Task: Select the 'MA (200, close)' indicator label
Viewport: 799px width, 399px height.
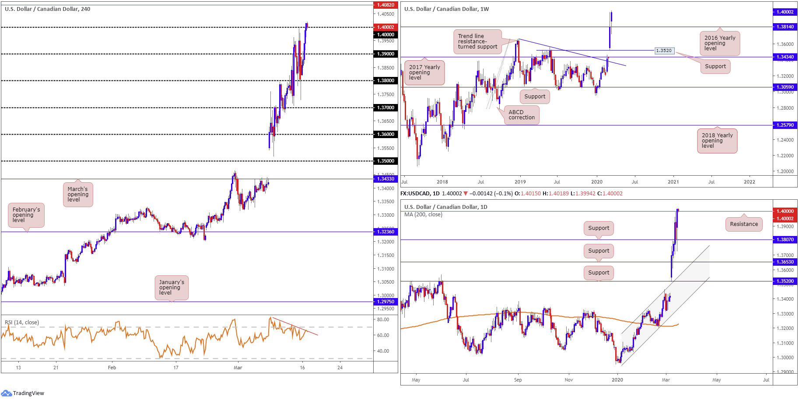Action: [423, 215]
